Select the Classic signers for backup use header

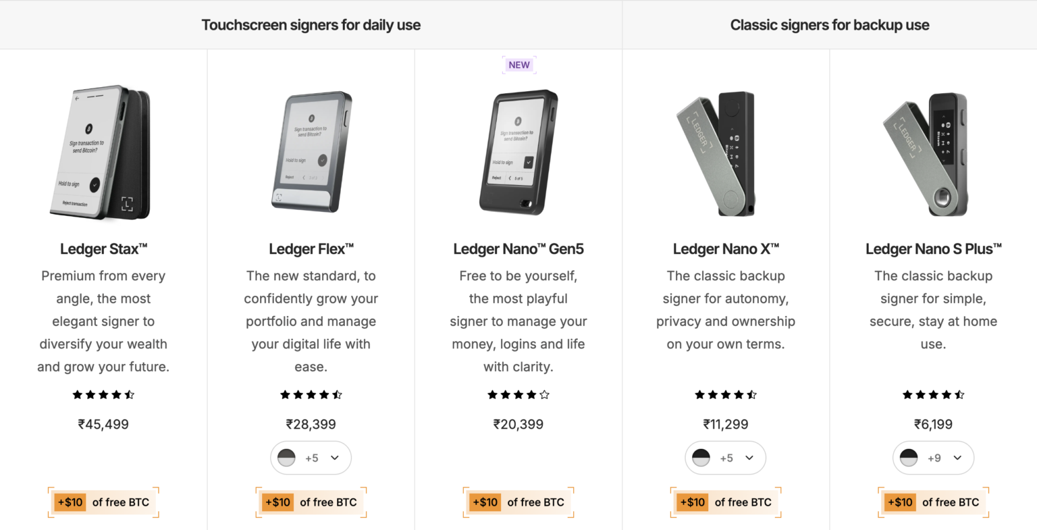point(829,25)
